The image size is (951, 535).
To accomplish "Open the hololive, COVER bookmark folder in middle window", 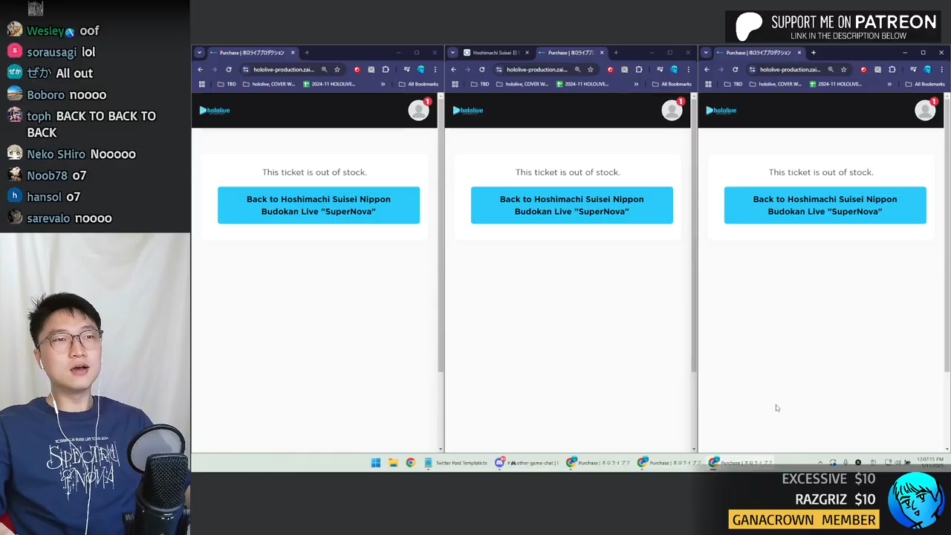I will point(523,84).
